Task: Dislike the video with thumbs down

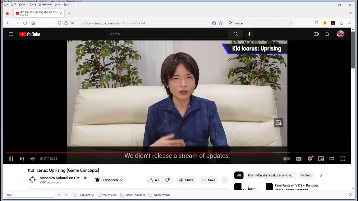Action: [168, 180]
